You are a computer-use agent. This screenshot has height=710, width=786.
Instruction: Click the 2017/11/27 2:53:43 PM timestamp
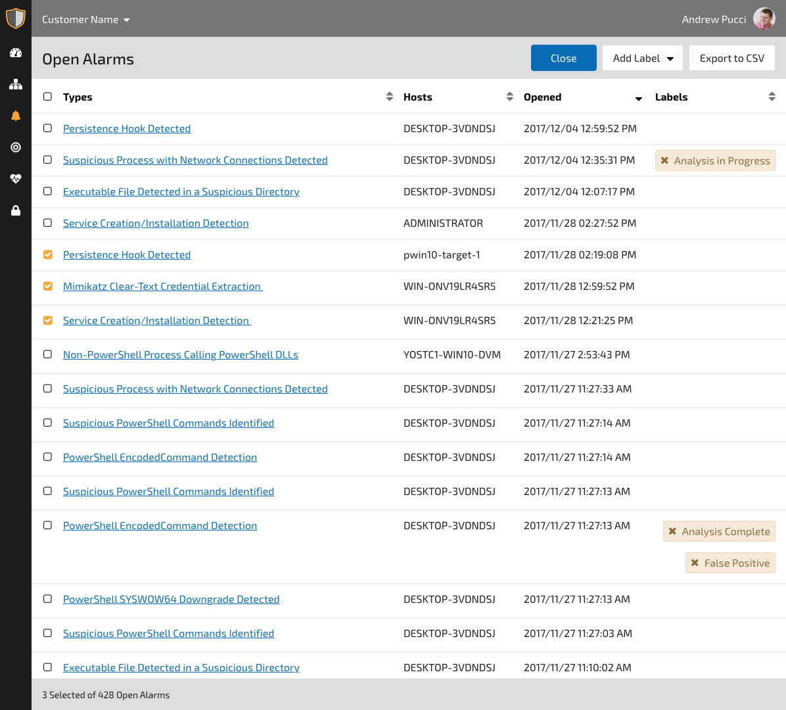point(576,354)
